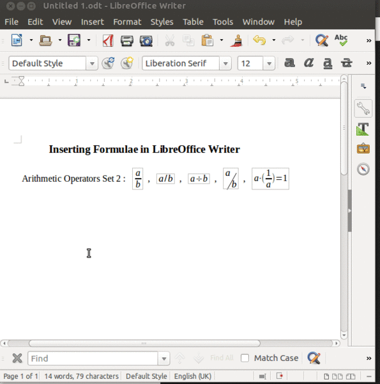
Task: Click the Paste clipboard icon
Action: coord(207,40)
